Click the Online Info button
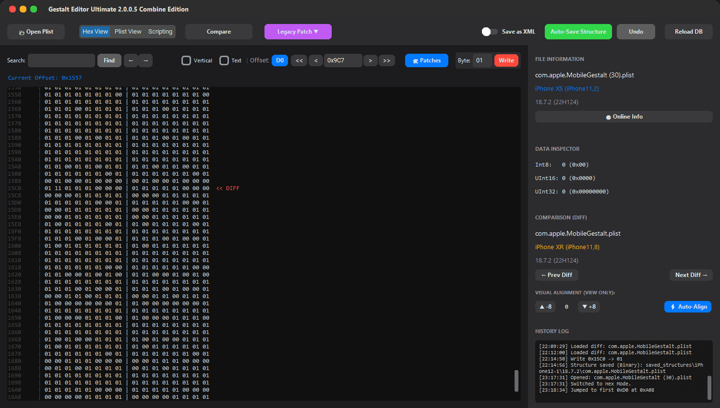The image size is (720, 408). [x=624, y=117]
